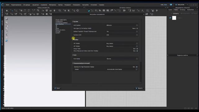Open the Unit System dropdown showing Millimeter
This screenshot has width=199, height=112.
(x=122, y=25)
